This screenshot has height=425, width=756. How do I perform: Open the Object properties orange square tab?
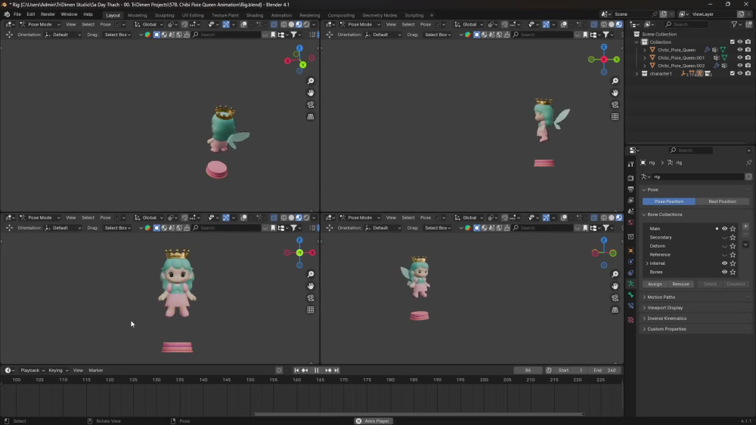(631, 251)
